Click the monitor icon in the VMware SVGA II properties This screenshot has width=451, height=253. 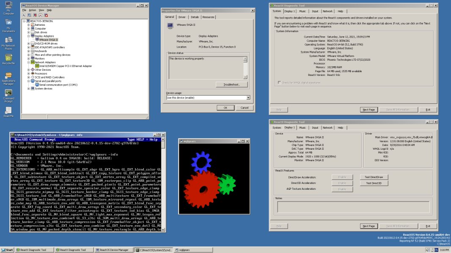point(170,25)
